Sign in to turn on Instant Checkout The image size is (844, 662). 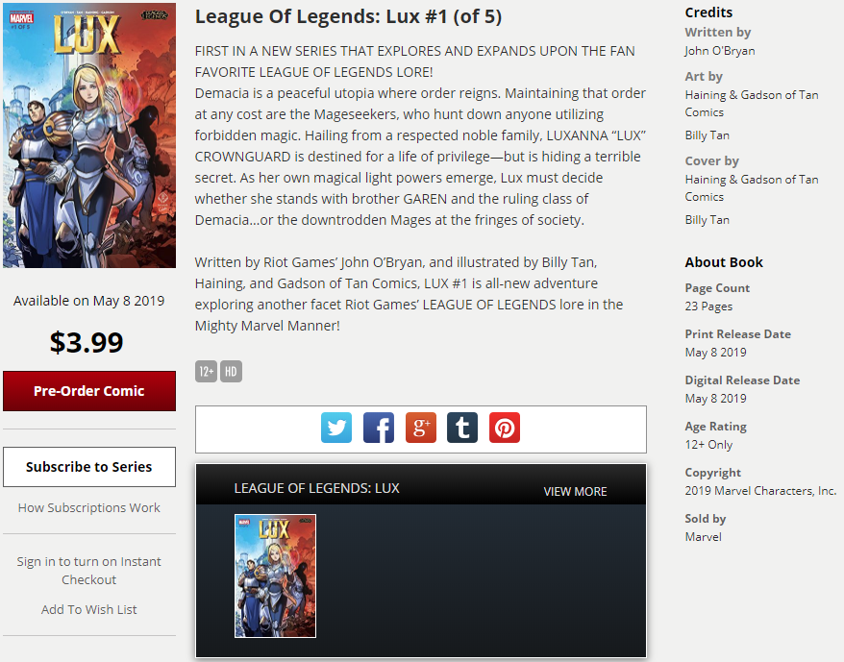[89, 571]
